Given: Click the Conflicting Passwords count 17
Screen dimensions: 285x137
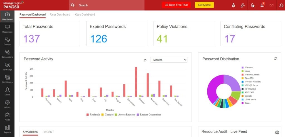Looking at the screenshot, I should 230,39.
